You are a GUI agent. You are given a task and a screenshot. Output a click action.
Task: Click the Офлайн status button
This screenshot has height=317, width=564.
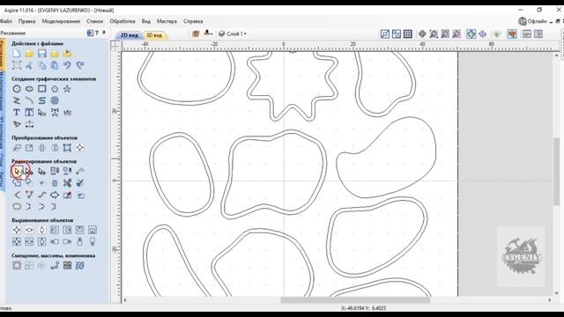pos(532,21)
